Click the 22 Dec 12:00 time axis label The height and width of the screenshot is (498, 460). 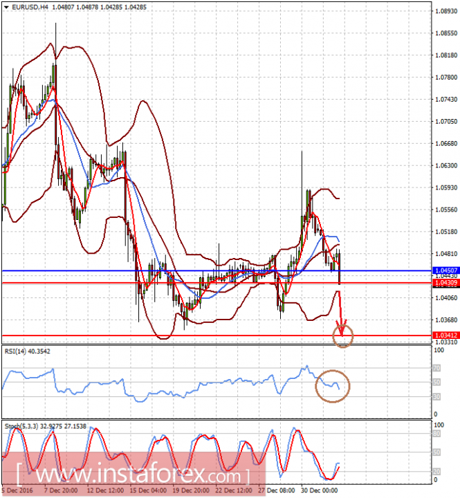point(234,490)
